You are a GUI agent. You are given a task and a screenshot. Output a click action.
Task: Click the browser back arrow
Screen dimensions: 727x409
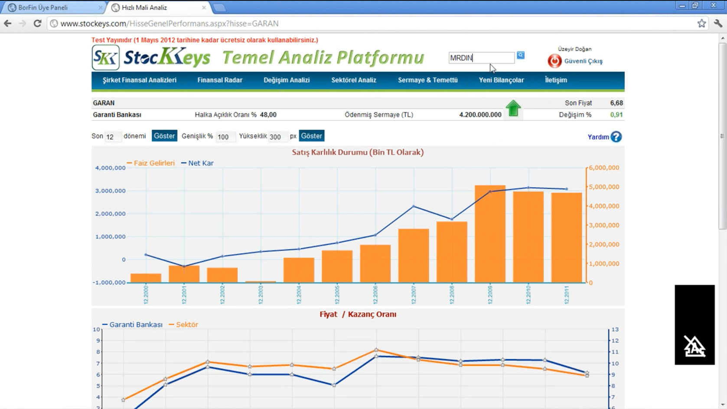click(8, 23)
